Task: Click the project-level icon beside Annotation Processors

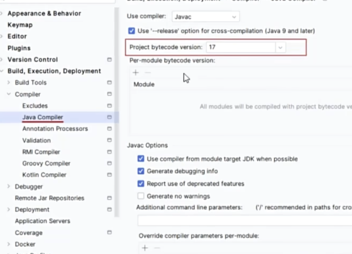Action: point(109,129)
